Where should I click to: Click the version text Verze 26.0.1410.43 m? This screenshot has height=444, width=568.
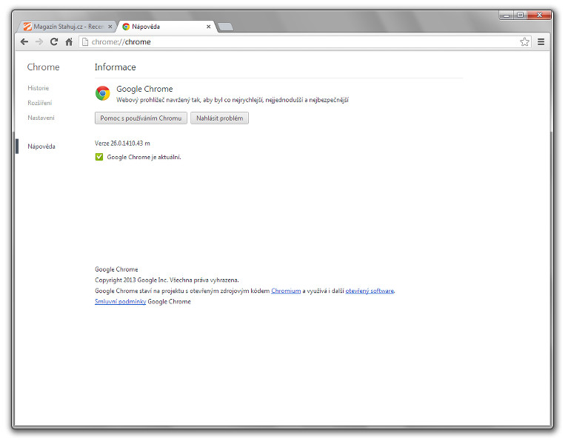coord(122,144)
